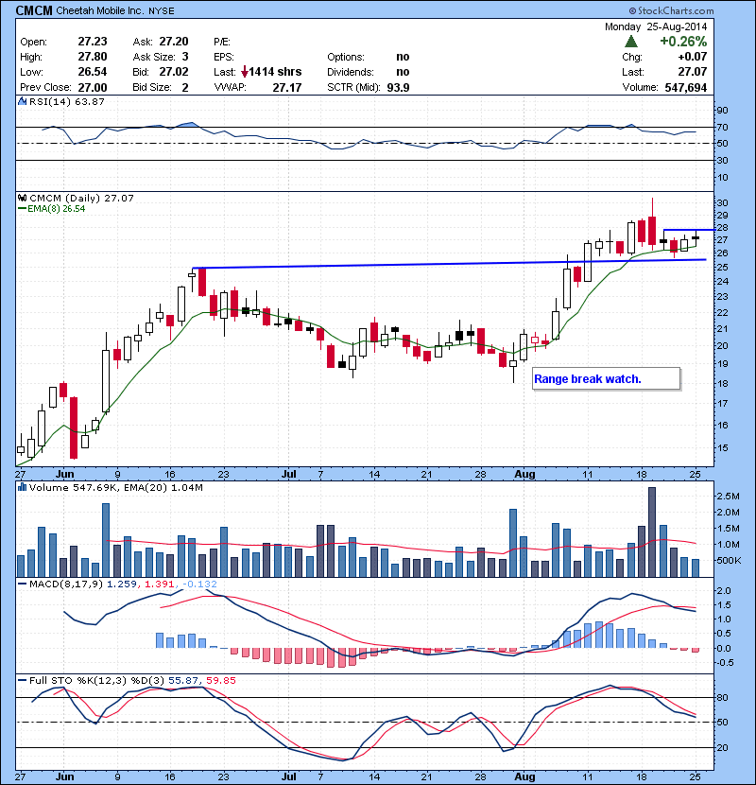
Task: Click the +0.26% percent change
Action: click(683, 41)
